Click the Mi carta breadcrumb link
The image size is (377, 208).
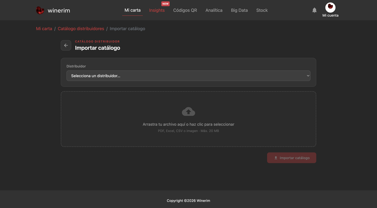pyautogui.click(x=44, y=29)
